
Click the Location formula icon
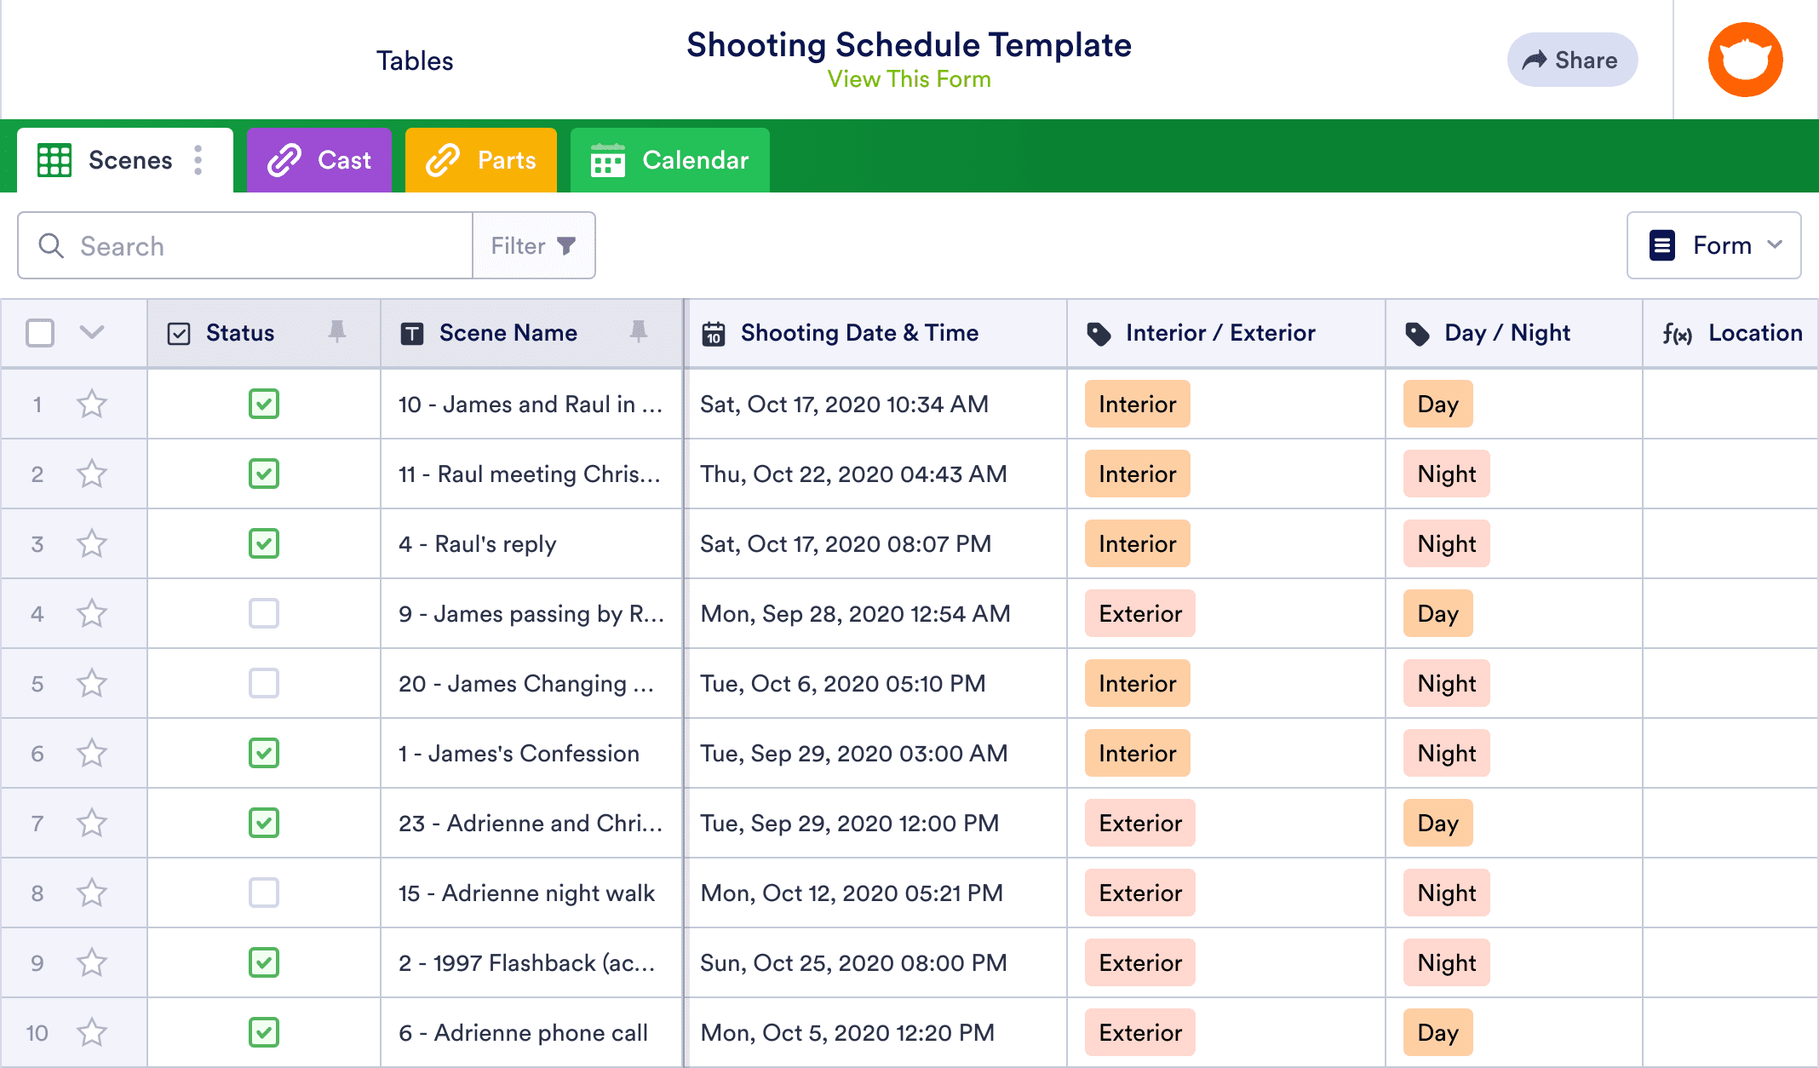click(1677, 334)
